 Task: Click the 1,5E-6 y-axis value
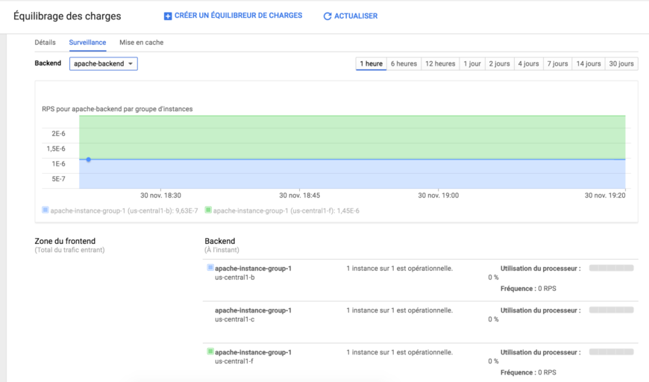point(56,148)
